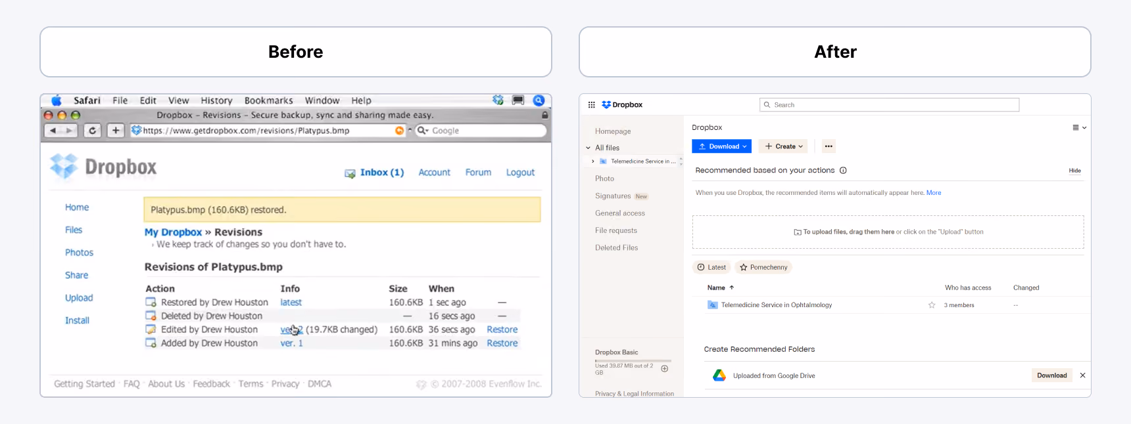Click the file icon beside Restored by Drew Houston
The height and width of the screenshot is (424, 1131).
pos(151,303)
